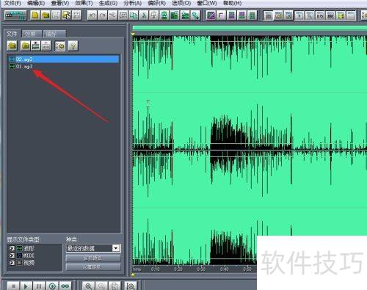
Task: Click the green range bar above the waveform
Action: pyautogui.click(x=250, y=28)
